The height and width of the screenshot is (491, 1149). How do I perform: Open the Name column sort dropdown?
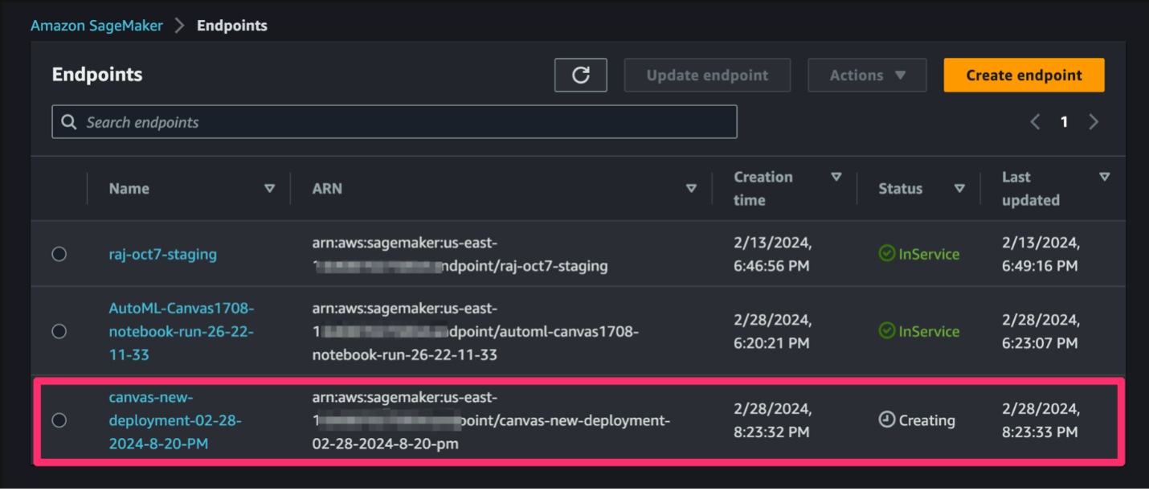coord(269,188)
